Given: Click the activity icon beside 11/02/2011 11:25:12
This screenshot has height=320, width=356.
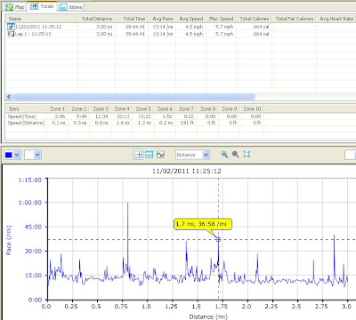Looking at the screenshot, I should (x=11, y=27).
